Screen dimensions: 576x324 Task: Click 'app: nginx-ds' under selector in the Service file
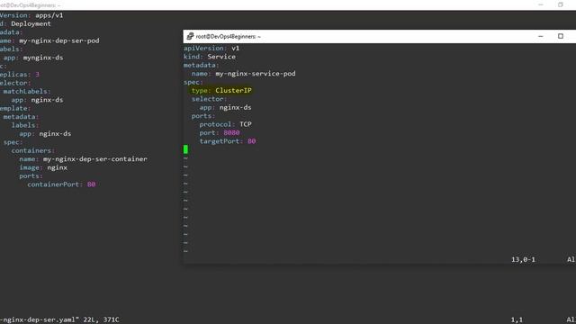pos(225,107)
